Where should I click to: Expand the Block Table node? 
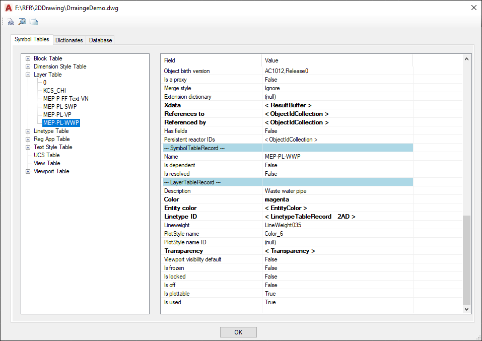click(x=28, y=59)
